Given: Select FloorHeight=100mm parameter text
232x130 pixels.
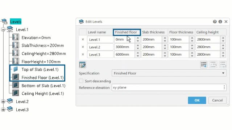Looking at the screenshot, I should [41, 62].
